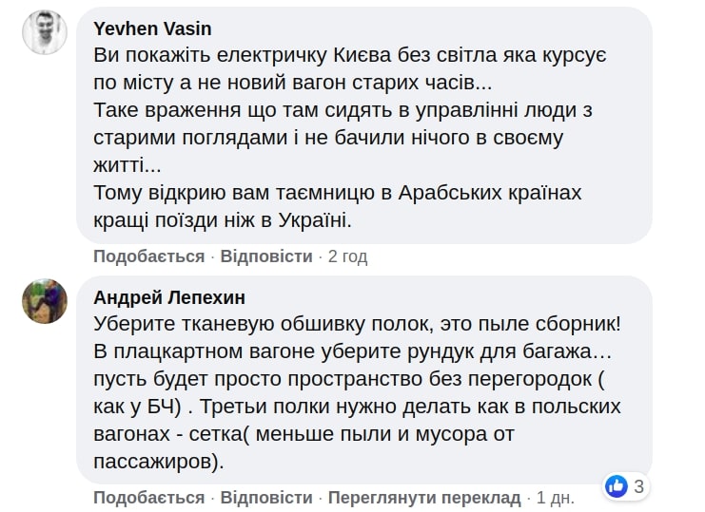This screenshot has height=512, width=705.
Task: Like Андрей Лепехин's comment with Подобається
Action: [x=148, y=498]
